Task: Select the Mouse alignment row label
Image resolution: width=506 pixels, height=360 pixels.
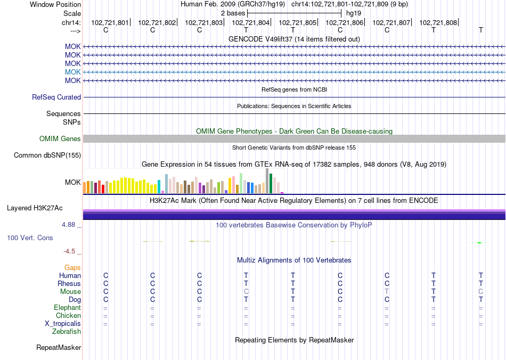Action: tap(70, 292)
